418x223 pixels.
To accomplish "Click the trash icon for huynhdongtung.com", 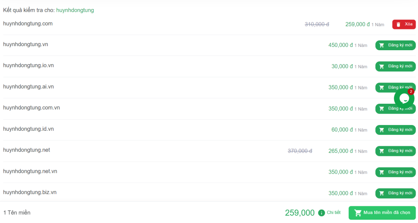I will click(398, 25).
